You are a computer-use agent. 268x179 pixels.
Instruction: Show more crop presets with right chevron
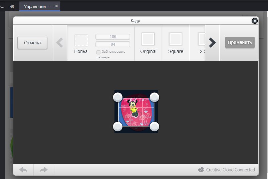[212, 43]
